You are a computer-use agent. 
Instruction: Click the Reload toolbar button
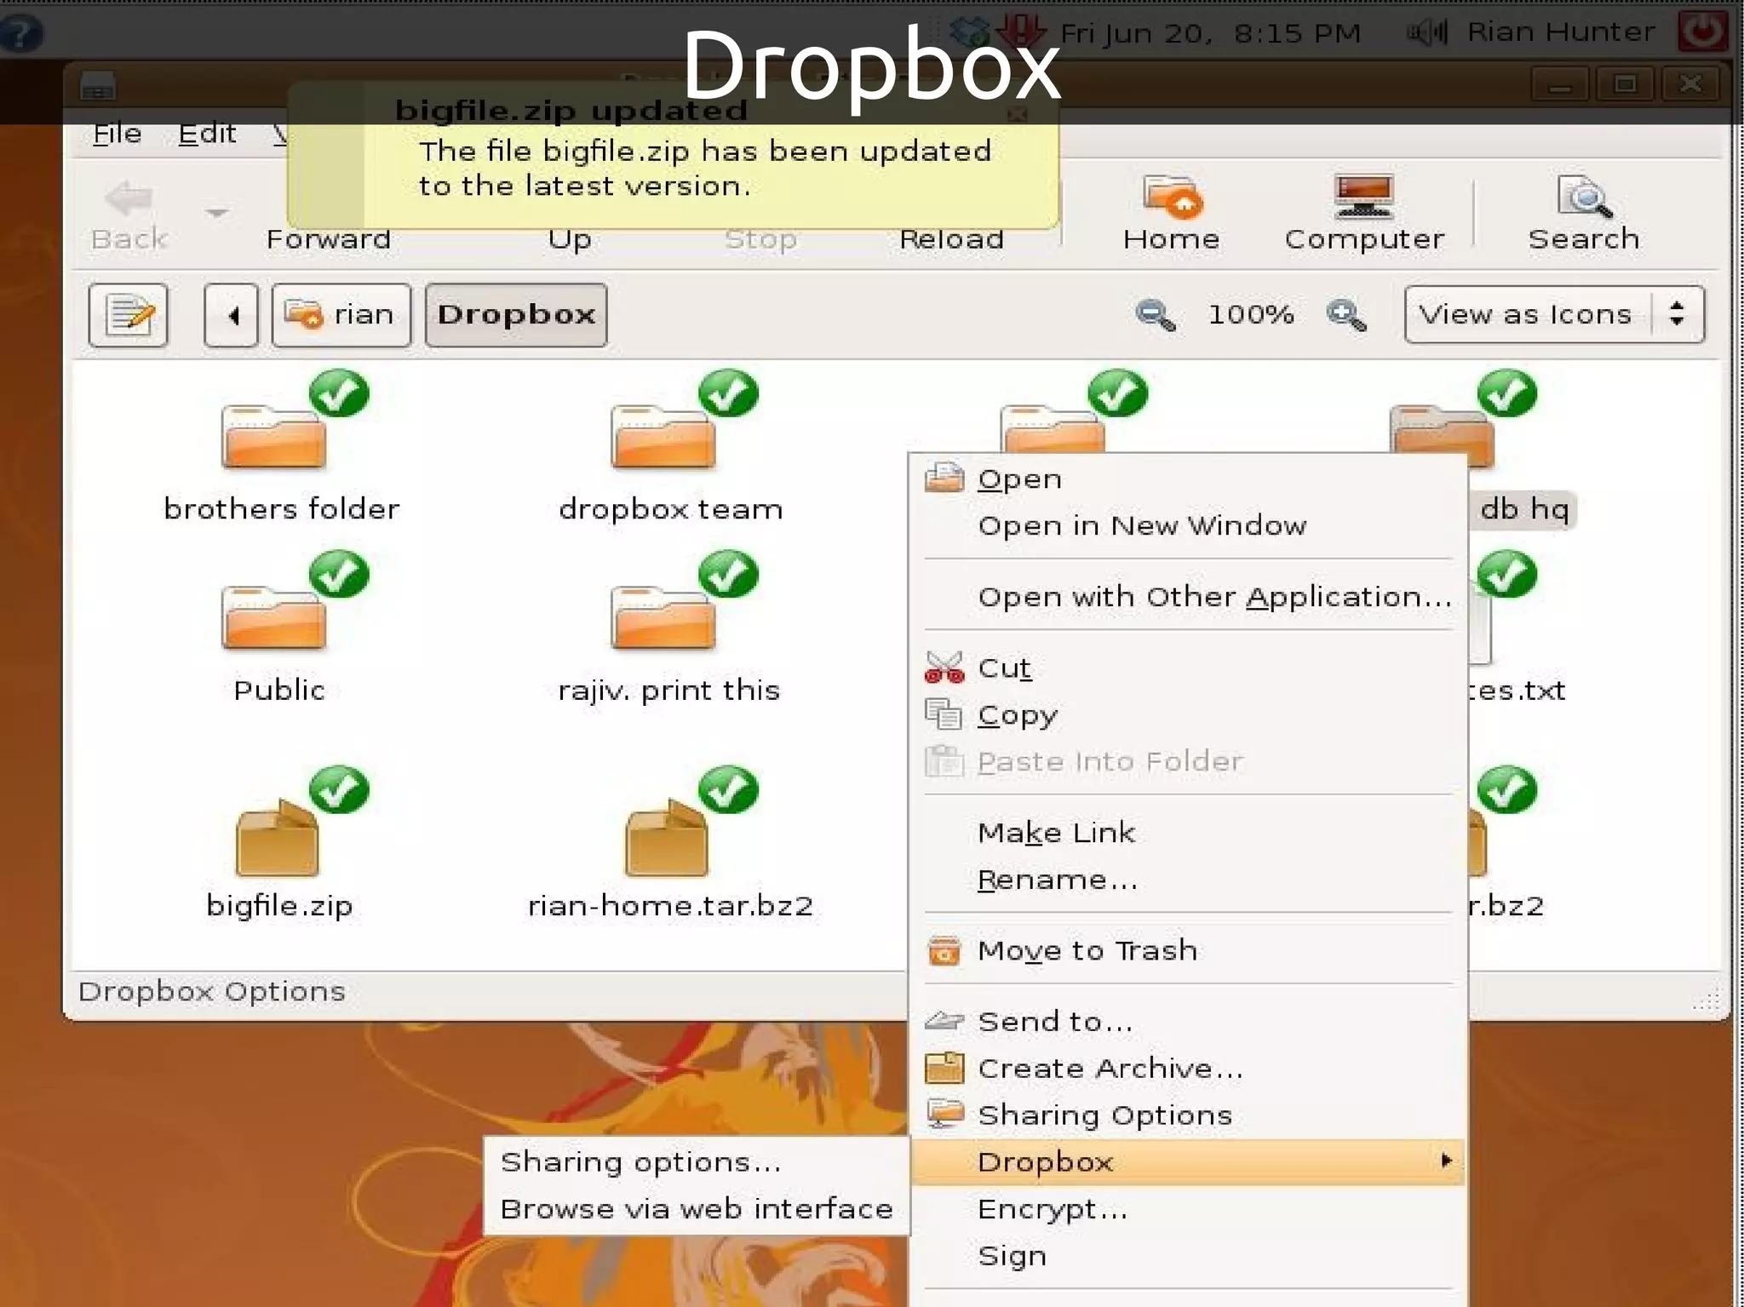click(951, 239)
